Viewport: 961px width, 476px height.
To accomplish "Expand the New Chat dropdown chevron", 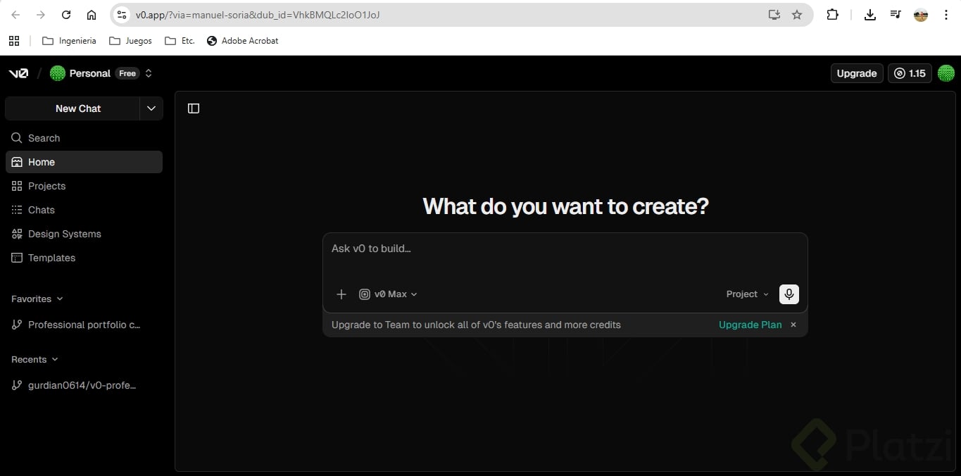I will click(x=151, y=108).
